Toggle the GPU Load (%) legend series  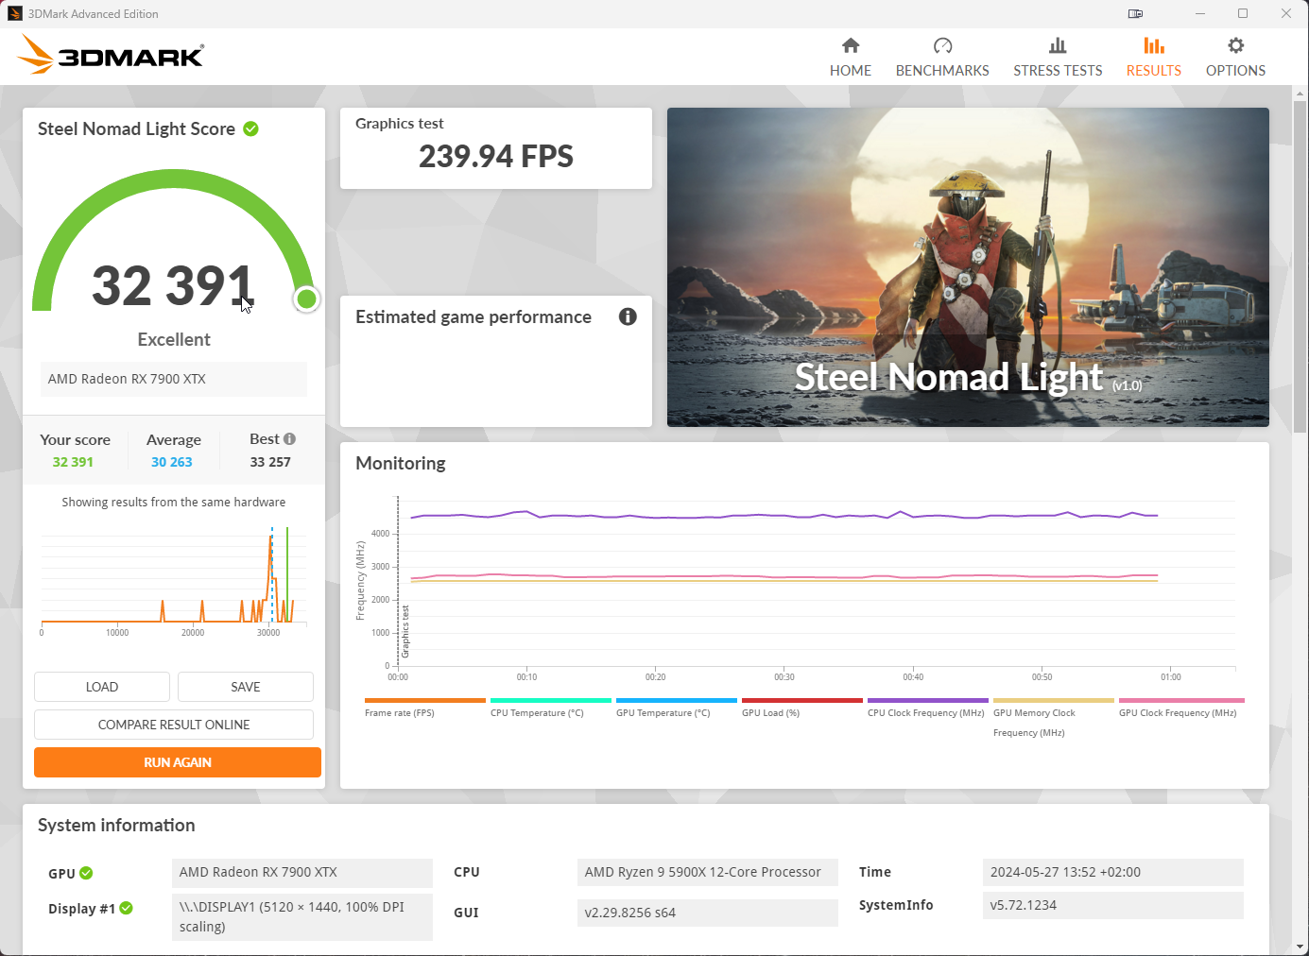click(770, 713)
